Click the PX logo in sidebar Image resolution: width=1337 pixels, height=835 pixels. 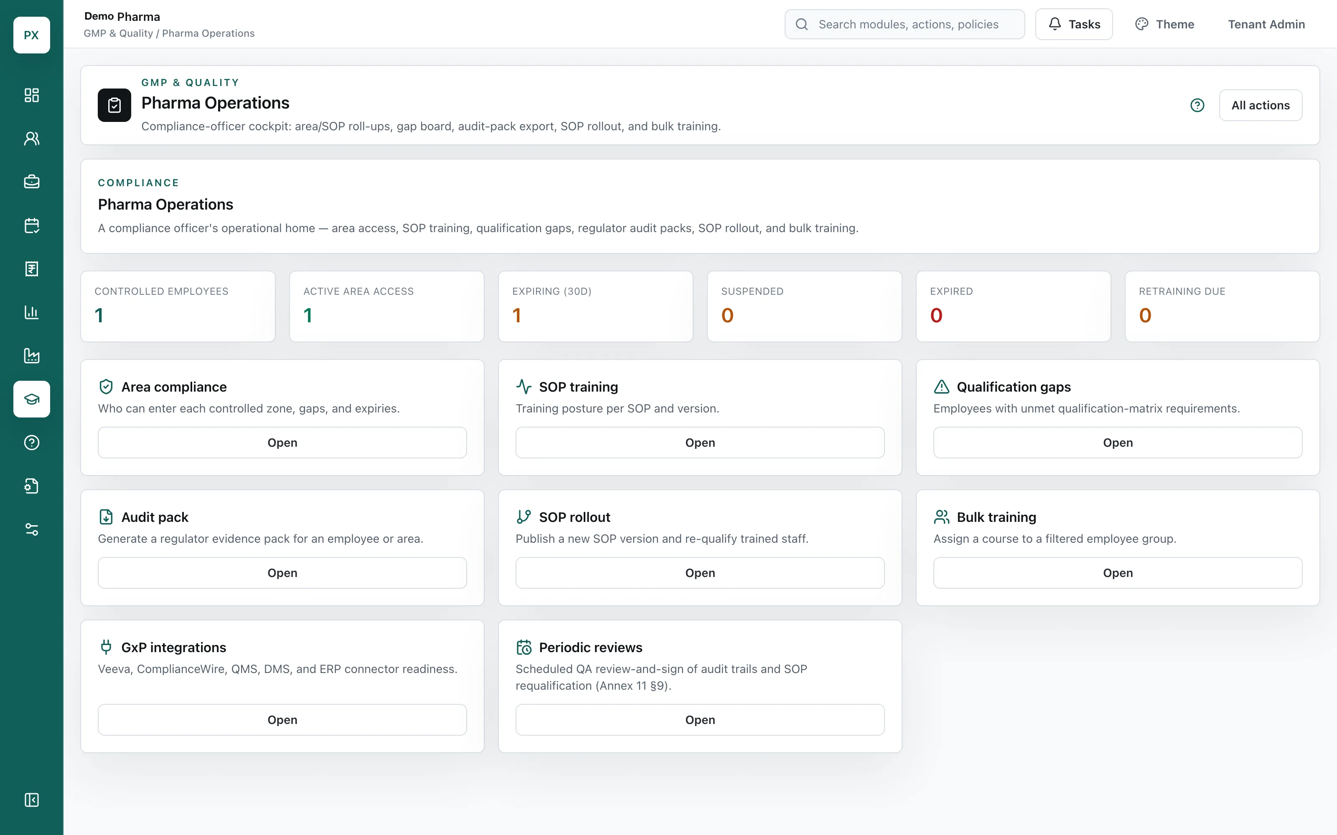[31, 35]
